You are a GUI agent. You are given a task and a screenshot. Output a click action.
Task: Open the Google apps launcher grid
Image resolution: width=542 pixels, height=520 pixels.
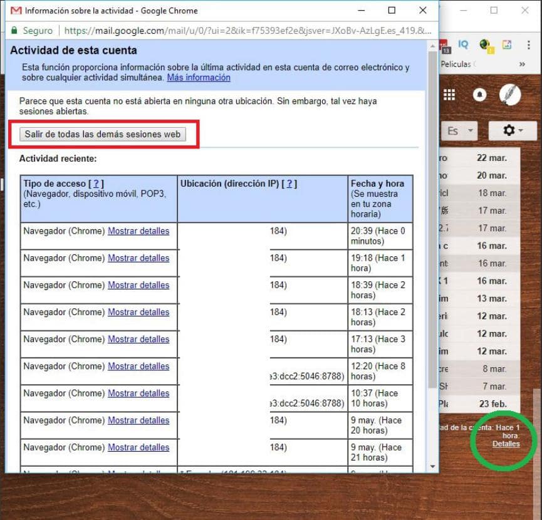tap(449, 95)
